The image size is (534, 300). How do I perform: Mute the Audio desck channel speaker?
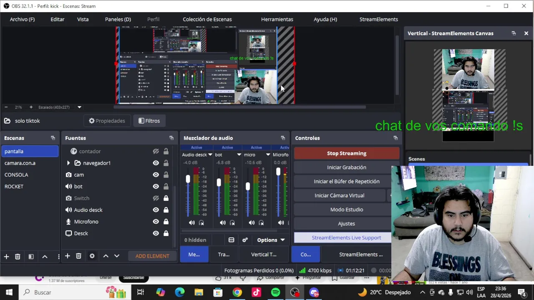(191, 223)
